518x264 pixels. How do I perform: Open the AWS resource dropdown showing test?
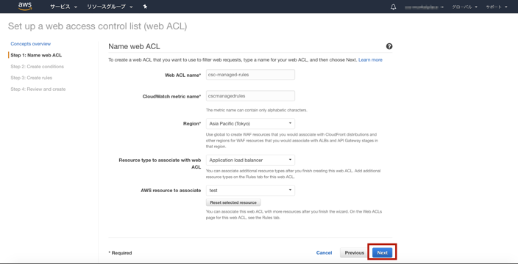coord(250,191)
